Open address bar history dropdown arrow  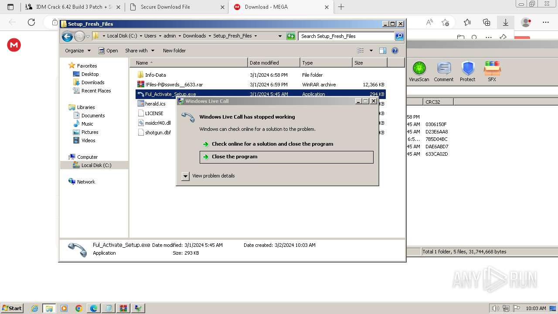(280, 36)
